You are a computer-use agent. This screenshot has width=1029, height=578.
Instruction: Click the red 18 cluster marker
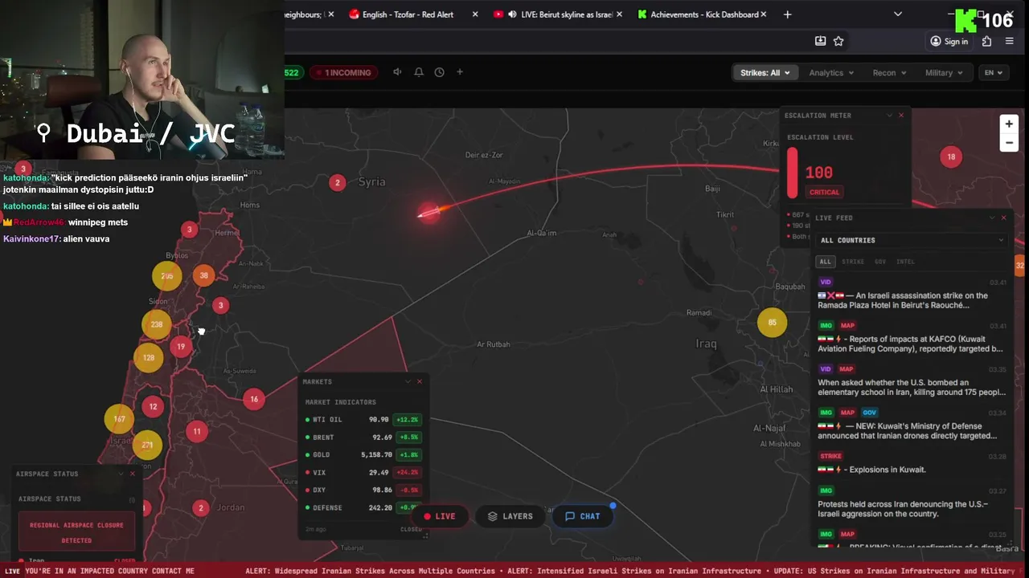(951, 157)
